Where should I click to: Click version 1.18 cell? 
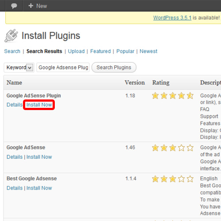(130, 96)
